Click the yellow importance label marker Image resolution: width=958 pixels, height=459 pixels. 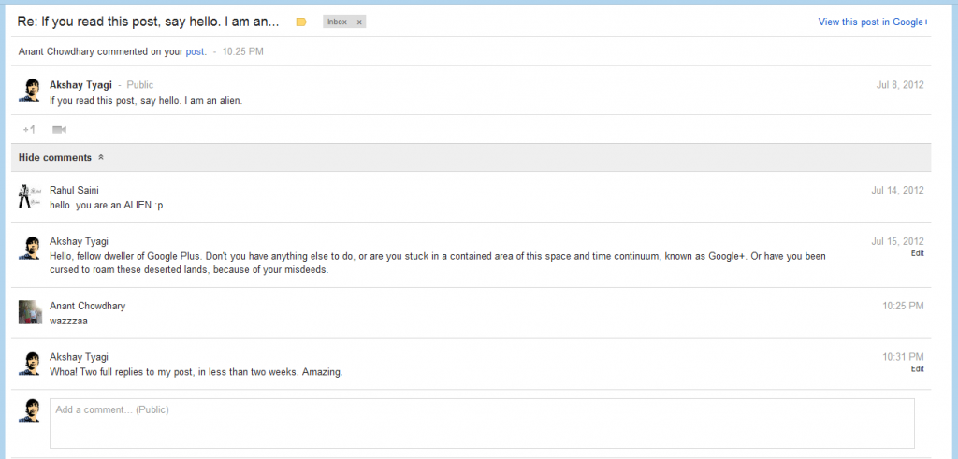[x=300, y=22]
